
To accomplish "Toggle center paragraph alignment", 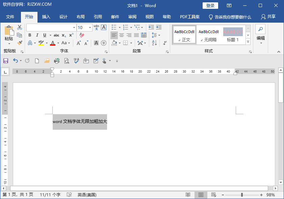I will 122,35.
